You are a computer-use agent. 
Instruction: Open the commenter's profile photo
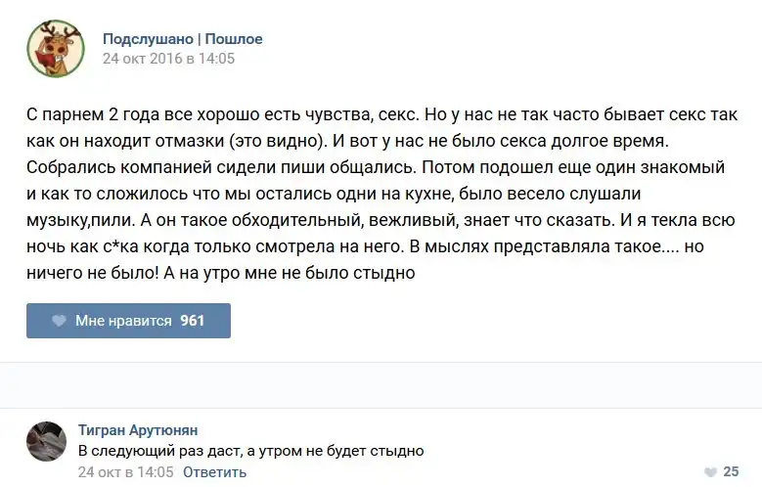click(x=46, y=441)
